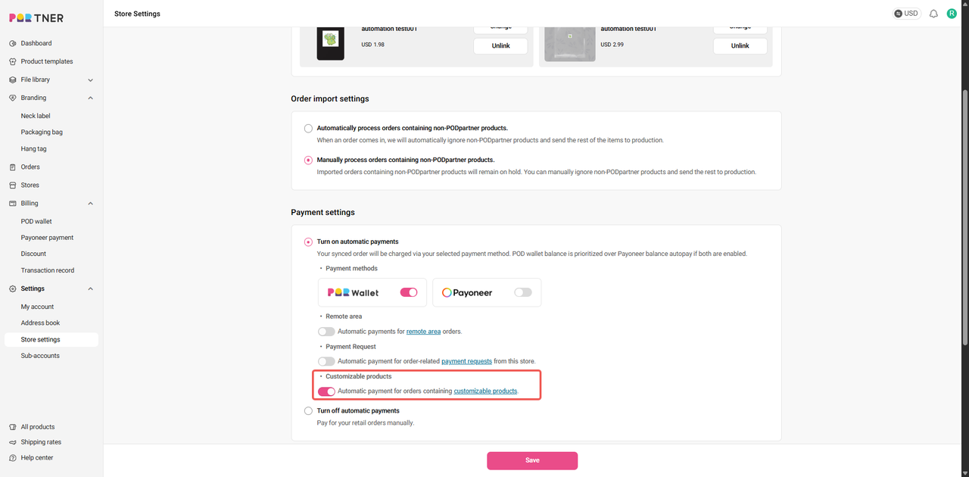This screenshot has width=969, height=477.
Task: Click the Dashboard icon in sidebar
Action: click(x=13, y=43)
